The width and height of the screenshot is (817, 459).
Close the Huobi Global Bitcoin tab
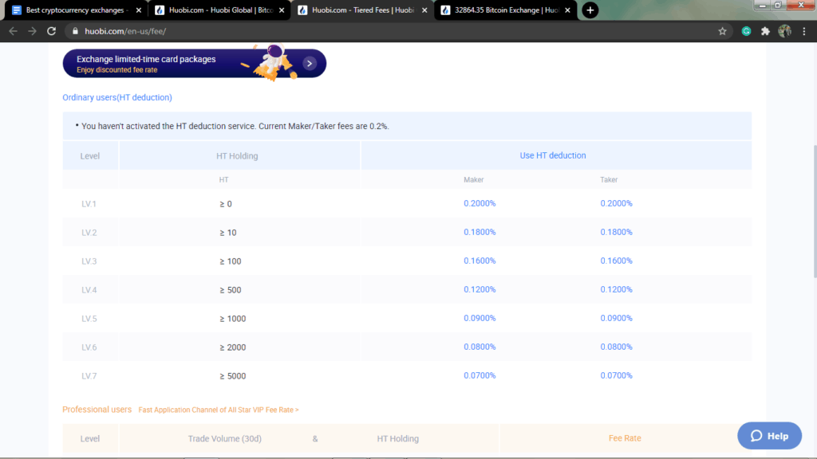pyautogui.click(x=282, y=10)
